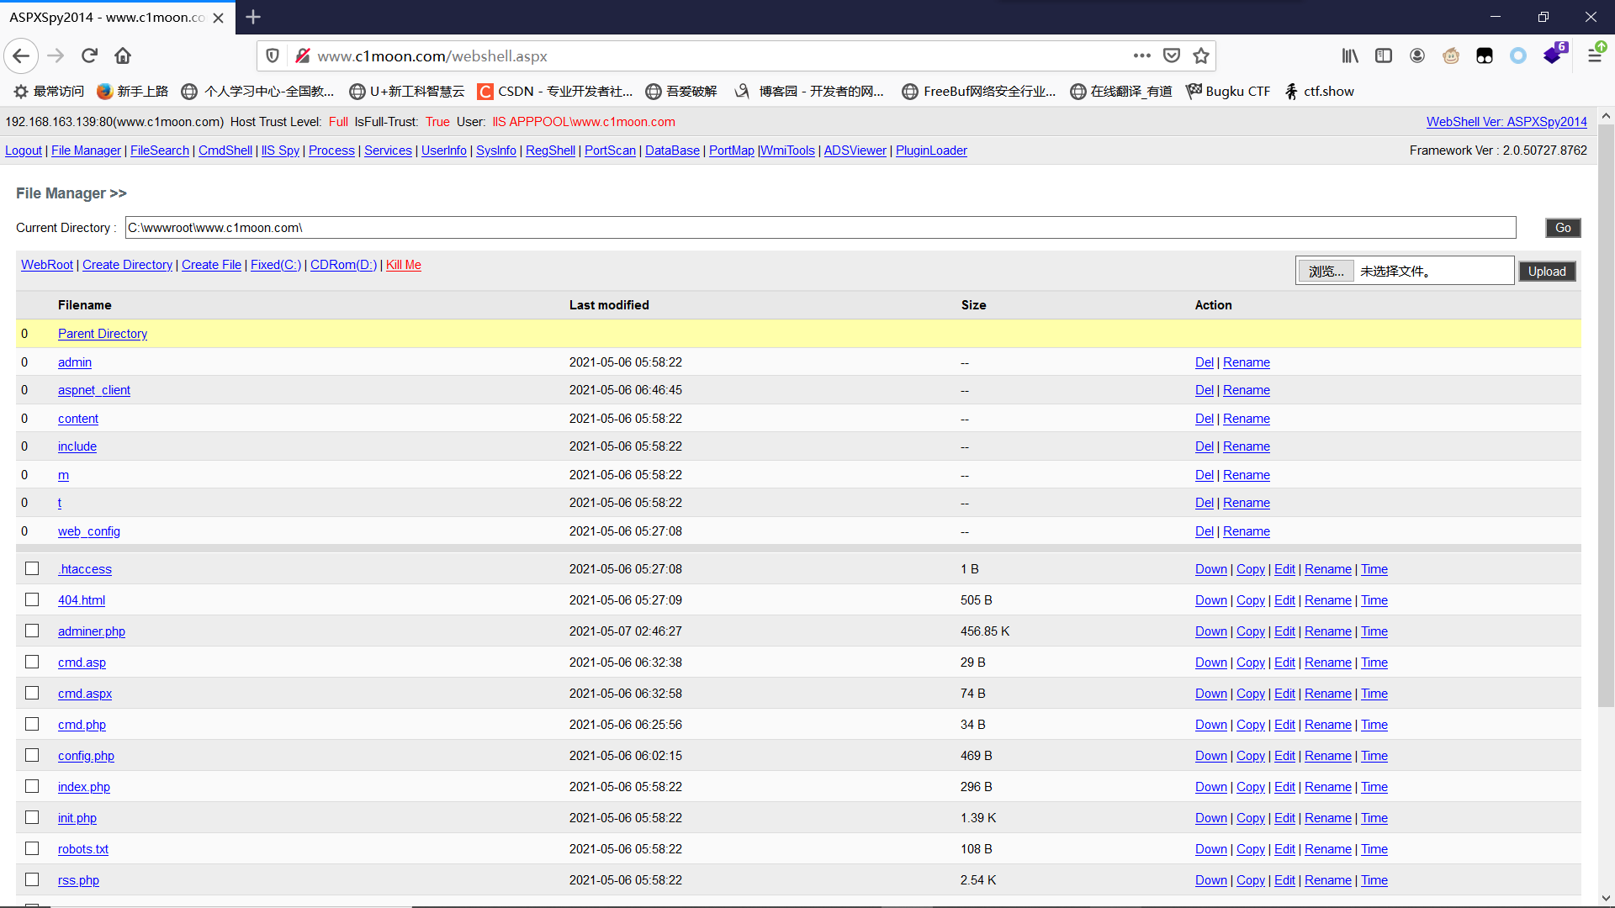Click Parent Directory link
Screen dimensions: 1615x908
click(x=103, y=334)
